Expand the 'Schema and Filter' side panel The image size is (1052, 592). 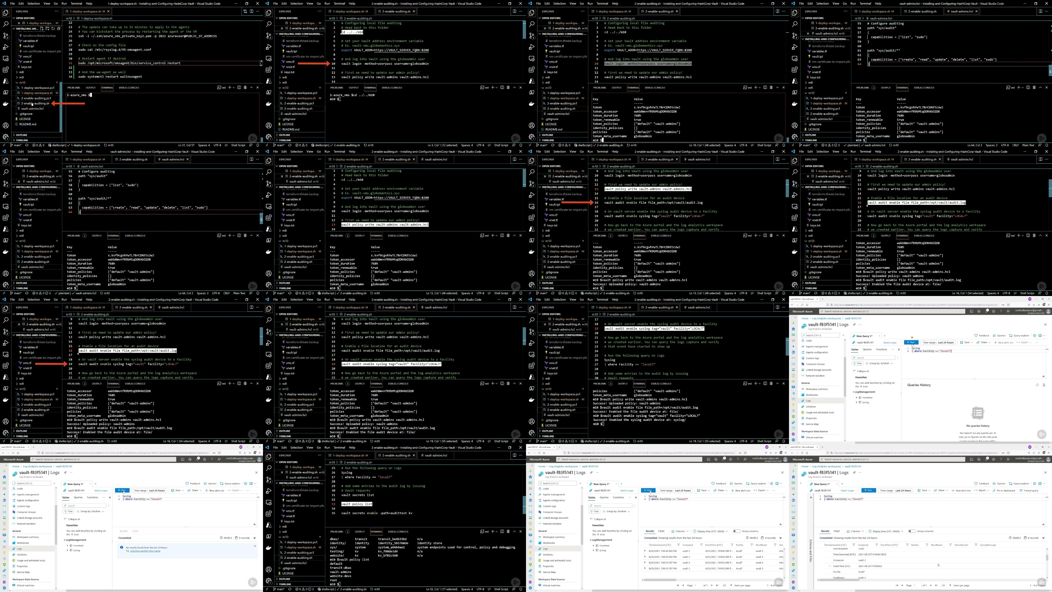(811, 497)
